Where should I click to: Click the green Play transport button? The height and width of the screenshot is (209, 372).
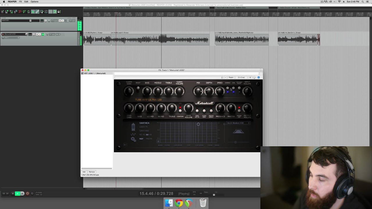coord(17,194)
